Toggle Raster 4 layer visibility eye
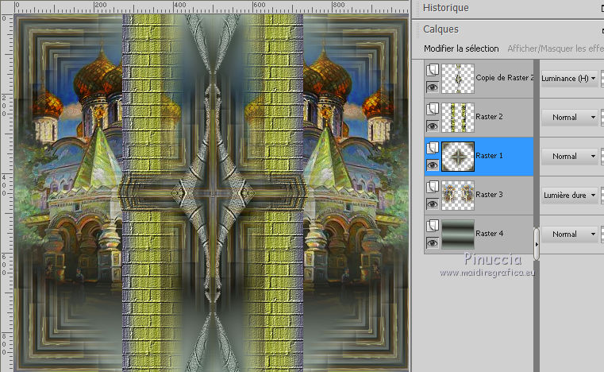The width and height of the screenshot is (604, 372). coord(433,243)
